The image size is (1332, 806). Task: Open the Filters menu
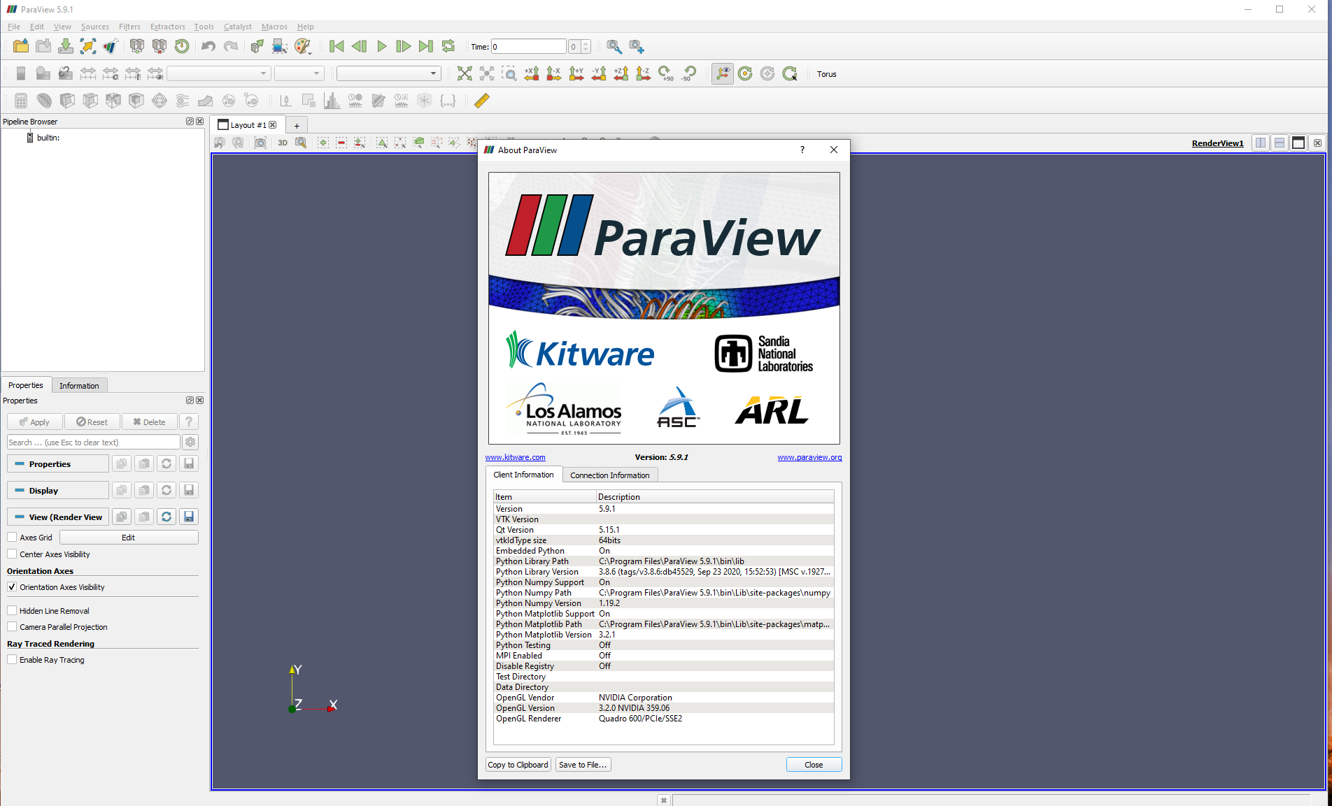(x=129, y=27)
